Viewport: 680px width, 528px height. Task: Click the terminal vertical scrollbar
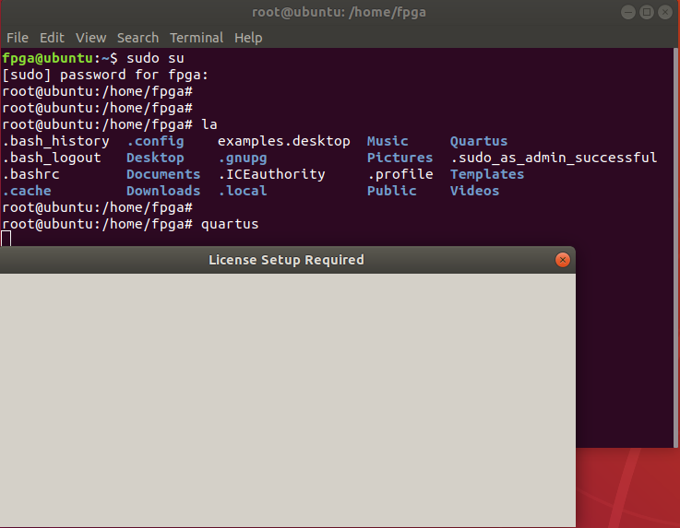[x=675, y=247]
